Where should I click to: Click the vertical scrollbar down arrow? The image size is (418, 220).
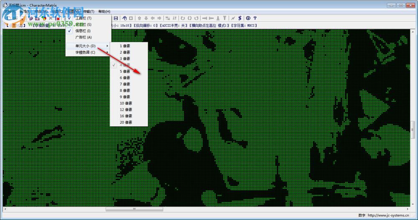click(x=413, y=203)
